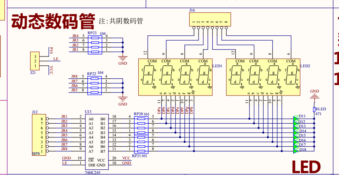The image size is (339, 175).
Task: Click the green D12 diode symbol
Action: coord(296,123)
